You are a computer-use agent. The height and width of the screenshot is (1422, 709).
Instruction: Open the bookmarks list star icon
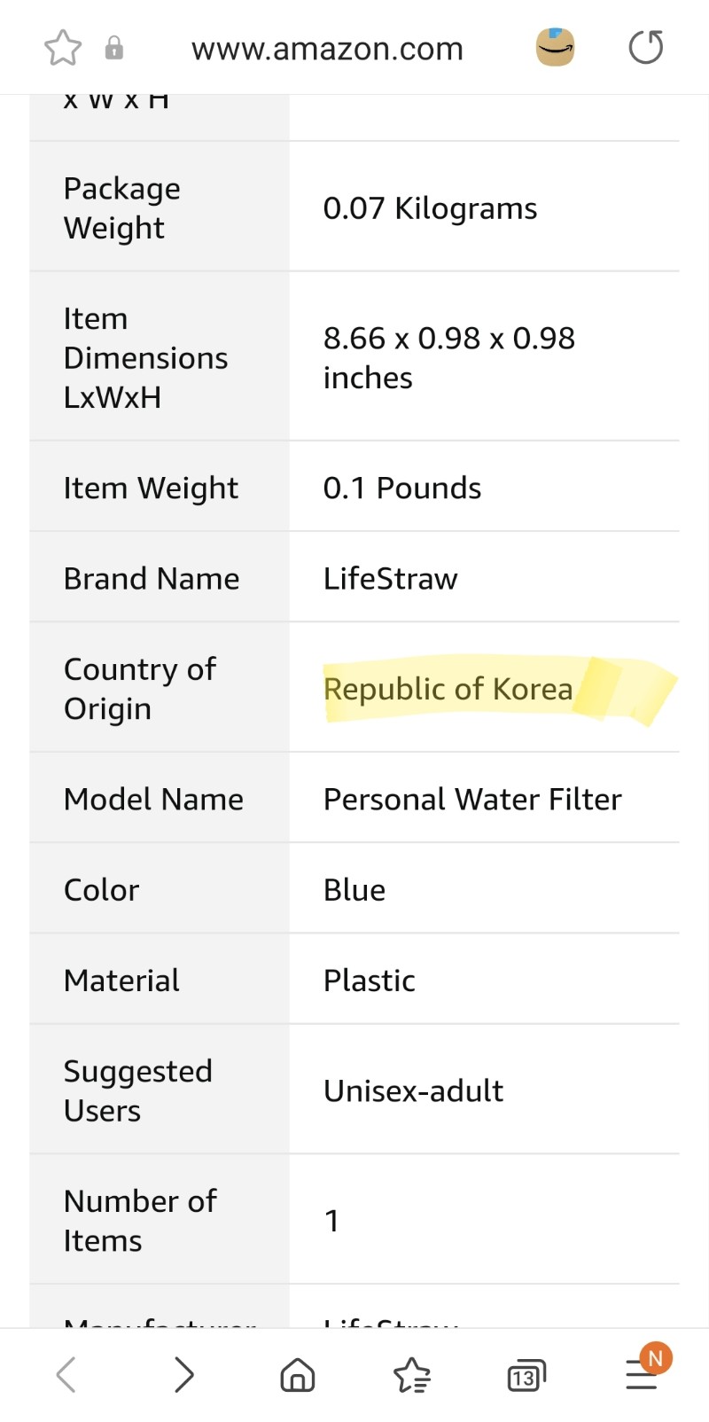(x=411, y=1376)
